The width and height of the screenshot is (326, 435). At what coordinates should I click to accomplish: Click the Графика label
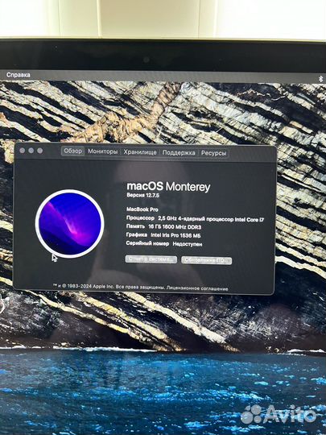tap(137, 235)
